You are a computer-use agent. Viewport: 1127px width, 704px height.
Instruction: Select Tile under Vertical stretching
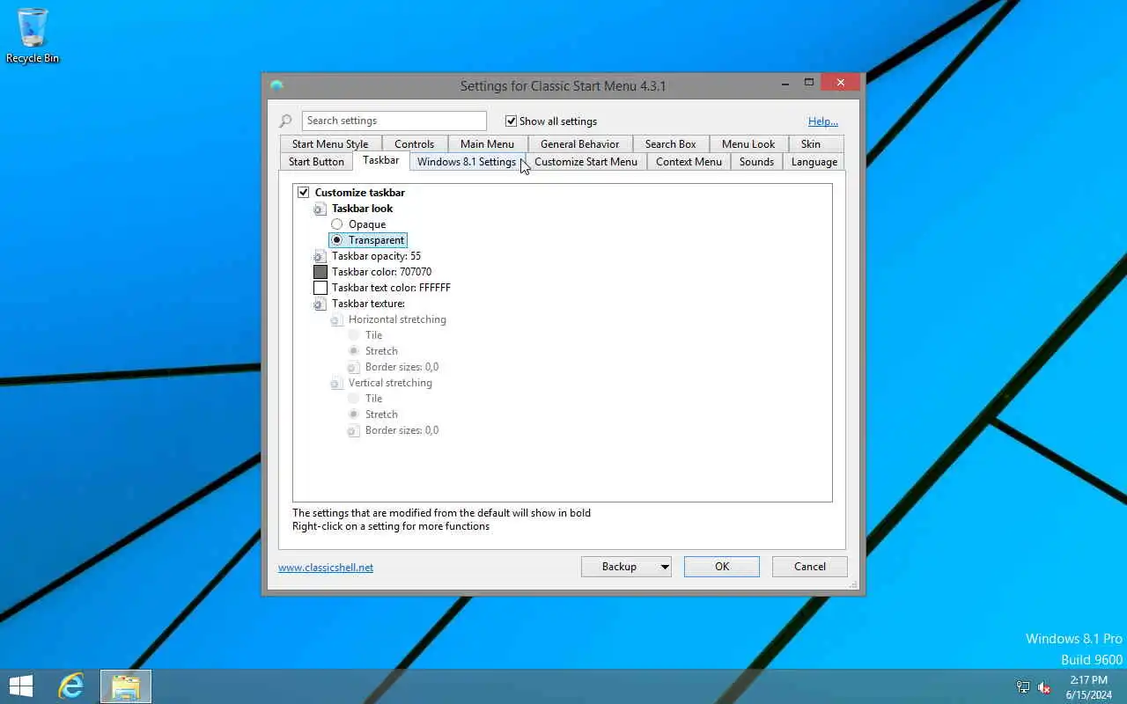coord(353,399)
